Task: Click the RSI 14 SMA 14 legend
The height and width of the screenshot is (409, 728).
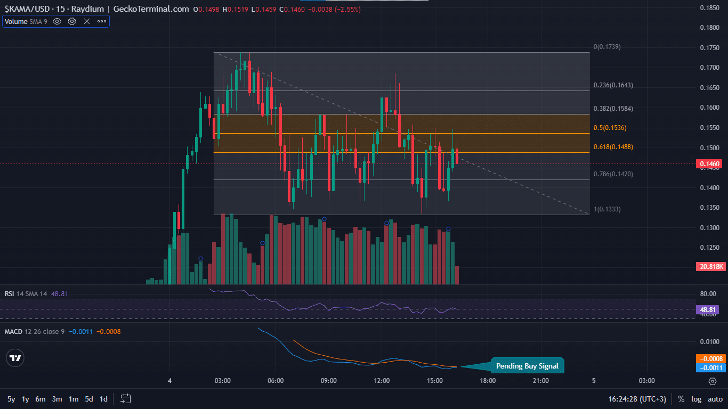Action: [x=26, y=293]
